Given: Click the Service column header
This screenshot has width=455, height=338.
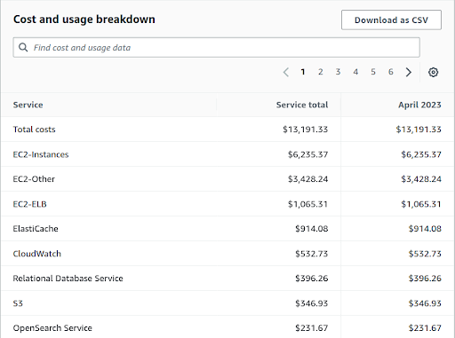Looking at the screenshot, I should [28, 105].
